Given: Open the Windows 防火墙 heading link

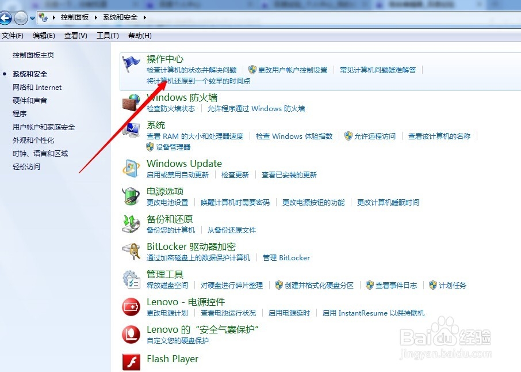Looking at the screenshot, I should [182, 98].
